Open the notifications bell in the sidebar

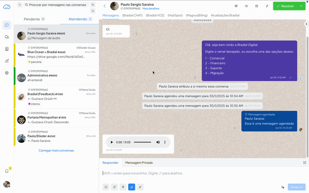click(x=7, y=171)
